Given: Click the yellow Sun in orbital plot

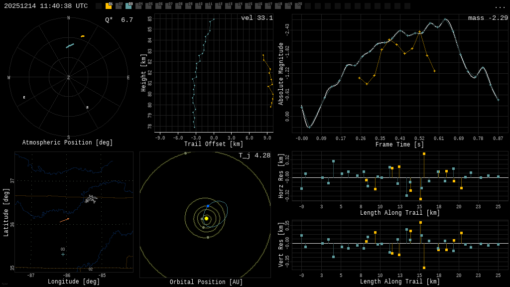Looking at the screenshot, I should pyautogui.click(x=206, y=218).
